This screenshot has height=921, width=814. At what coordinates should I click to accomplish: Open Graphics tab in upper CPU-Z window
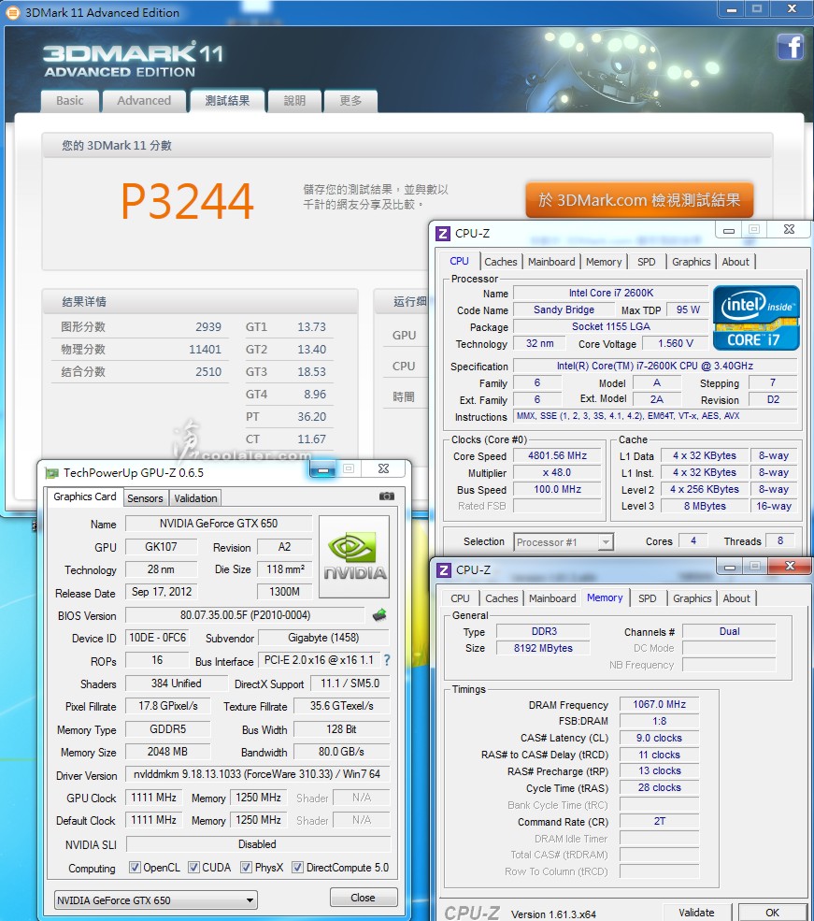click(x=691, y=262)
